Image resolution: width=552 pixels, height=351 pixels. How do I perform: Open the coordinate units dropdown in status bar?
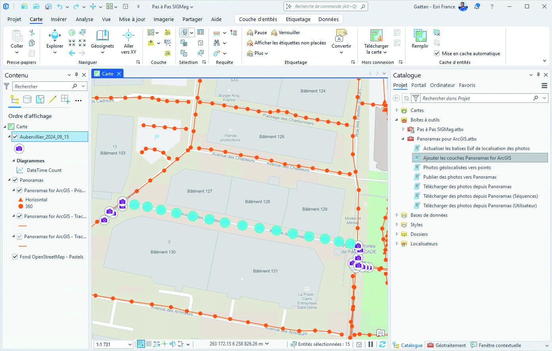tap(267, 344)
